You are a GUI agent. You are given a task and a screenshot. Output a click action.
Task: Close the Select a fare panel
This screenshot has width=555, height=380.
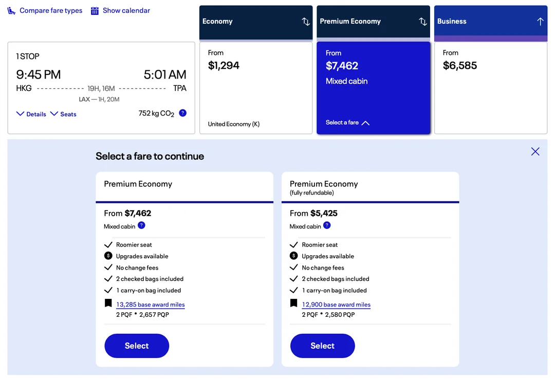tap(535, 151)
